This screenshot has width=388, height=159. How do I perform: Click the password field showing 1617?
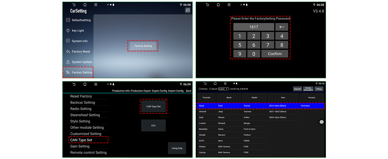[x=254, y=27]
